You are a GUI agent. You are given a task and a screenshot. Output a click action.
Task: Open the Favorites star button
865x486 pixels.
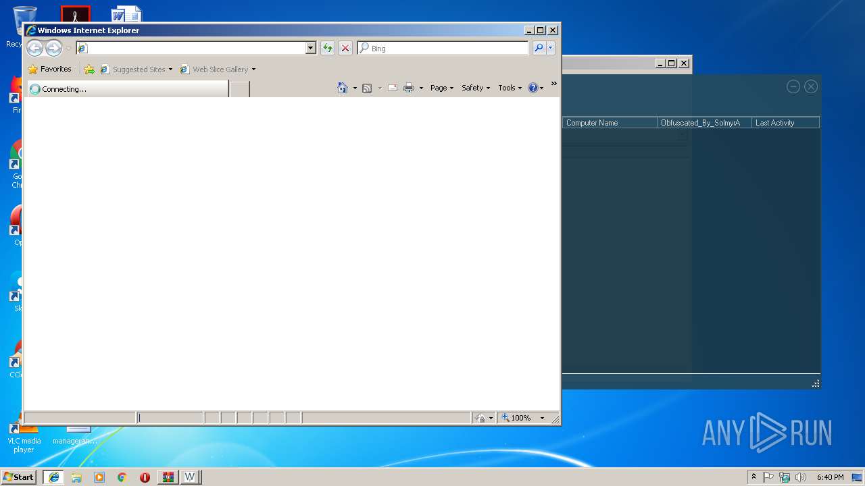pyautogui.click(x=50, y=69)
